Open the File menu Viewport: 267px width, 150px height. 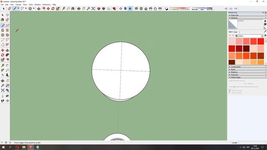pos(2,5)
